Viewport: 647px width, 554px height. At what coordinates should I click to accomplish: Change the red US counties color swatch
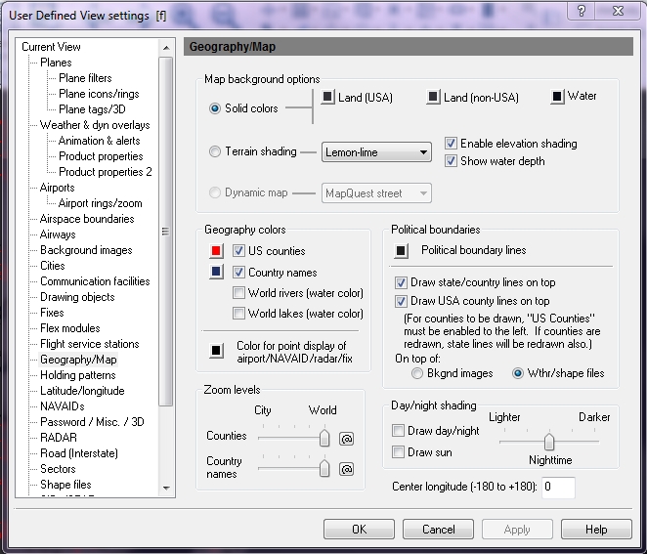215,251
